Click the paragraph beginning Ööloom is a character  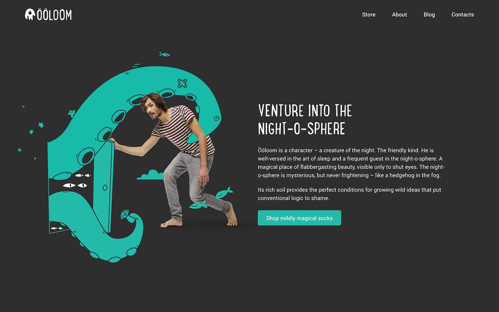tap(351, 163)
